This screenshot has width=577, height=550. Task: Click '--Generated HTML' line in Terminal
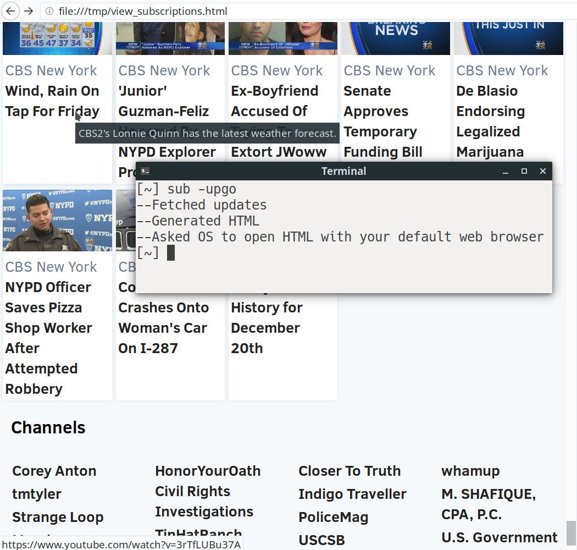pos(198,221)
